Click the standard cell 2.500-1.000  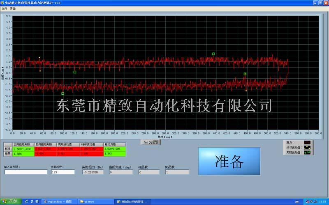[x=23, y=149]
